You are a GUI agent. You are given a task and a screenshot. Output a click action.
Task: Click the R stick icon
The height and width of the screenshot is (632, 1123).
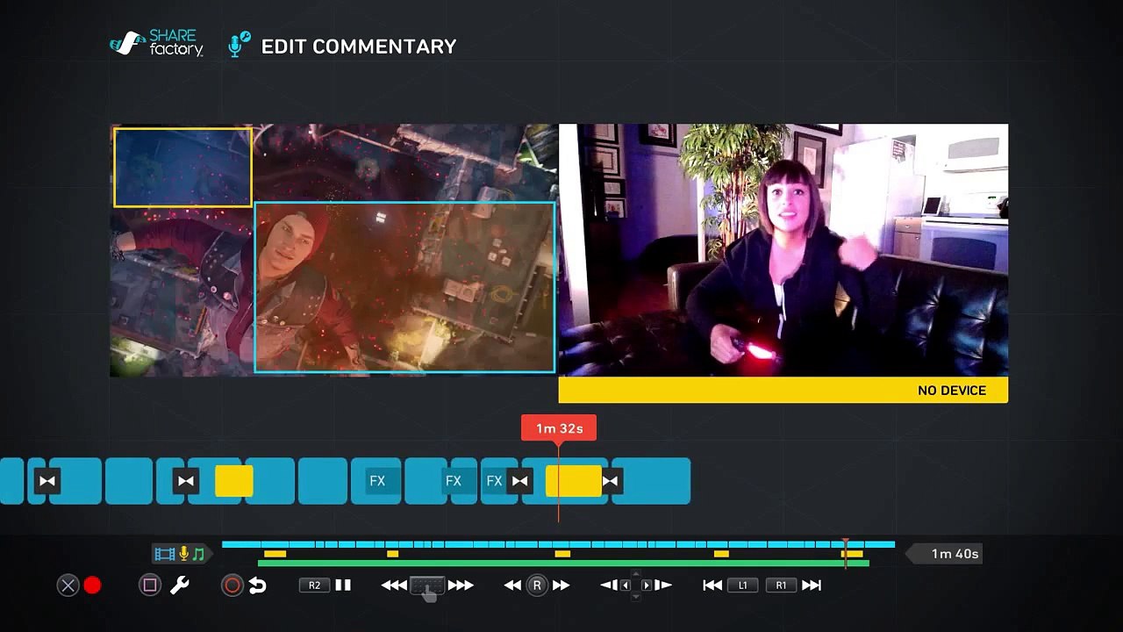pyautogui.click(x=537, y=585)
